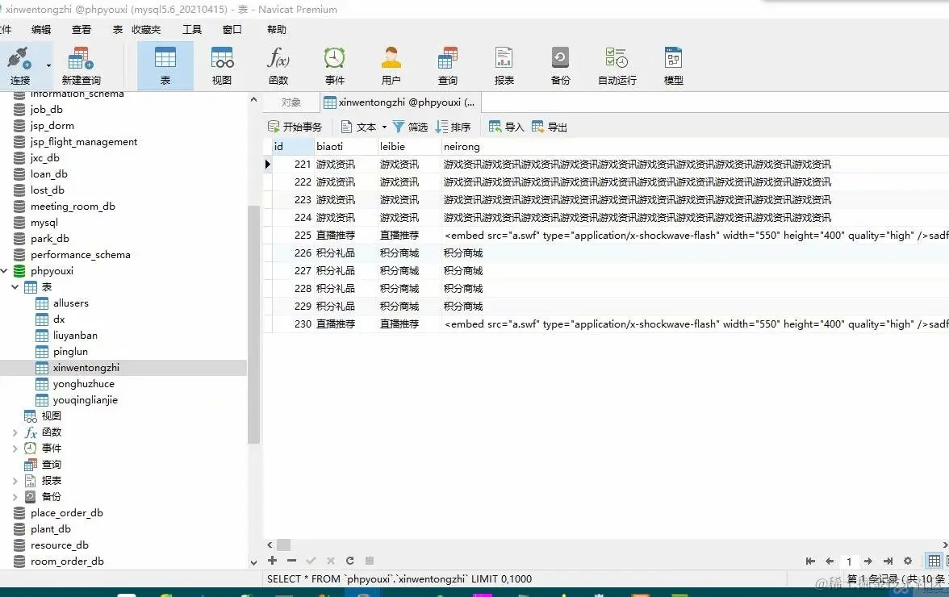Image resolution: width=949 pixels, height=597 pixels.
Task: Click the neirong column header
Action: click(x=695, y=146)
